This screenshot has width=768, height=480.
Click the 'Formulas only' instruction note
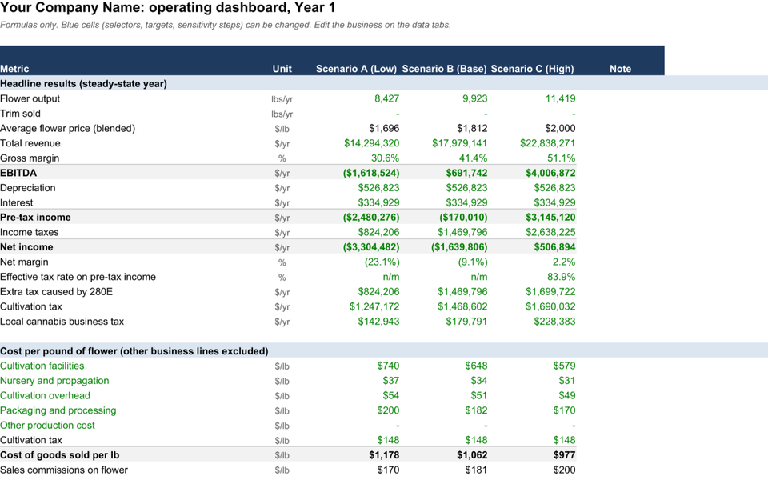[x=226, y=25]
